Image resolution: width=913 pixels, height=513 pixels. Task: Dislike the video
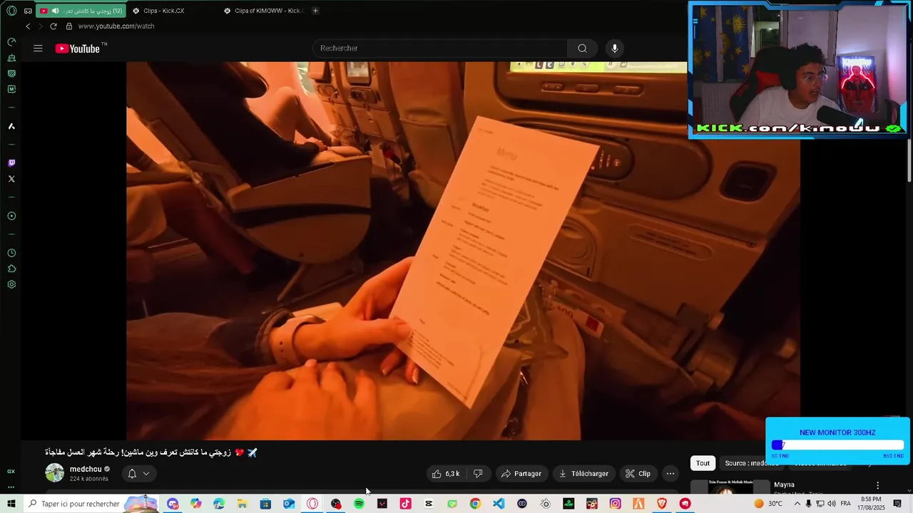[x=479, y=474]
